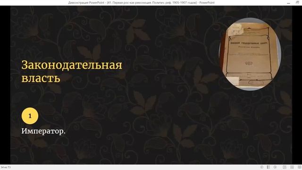Image resolution: width=302 pixels, height=170 pixels.
Task: Restore down the PowerPoint window
Action: (x=297, y=2)
